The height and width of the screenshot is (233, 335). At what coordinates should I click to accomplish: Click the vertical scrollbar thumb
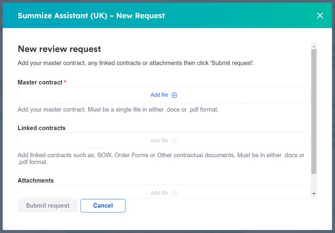tap(314, 112)
